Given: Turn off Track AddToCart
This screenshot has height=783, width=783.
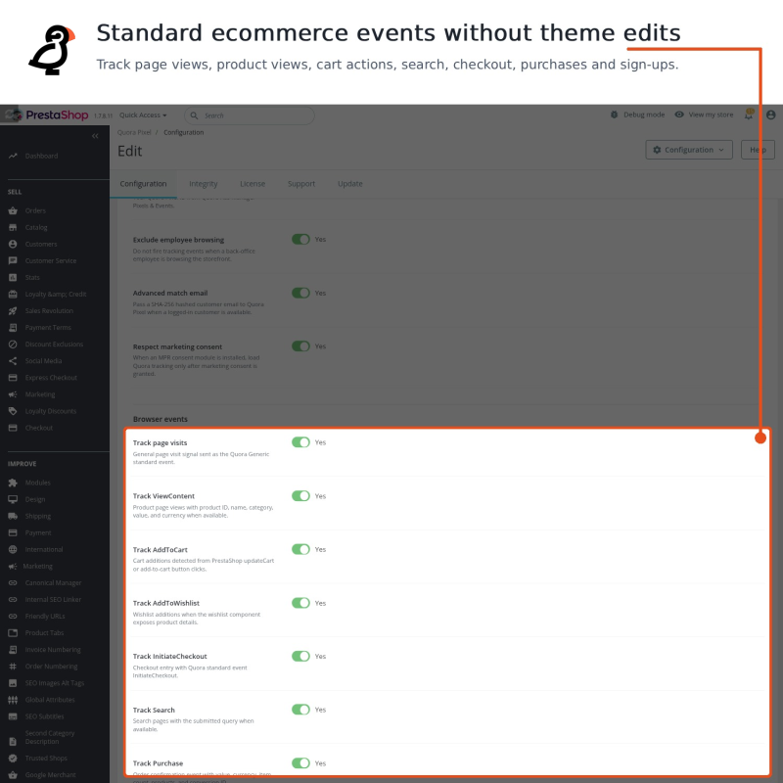Looking at the screenshot, I should (300, 549).
